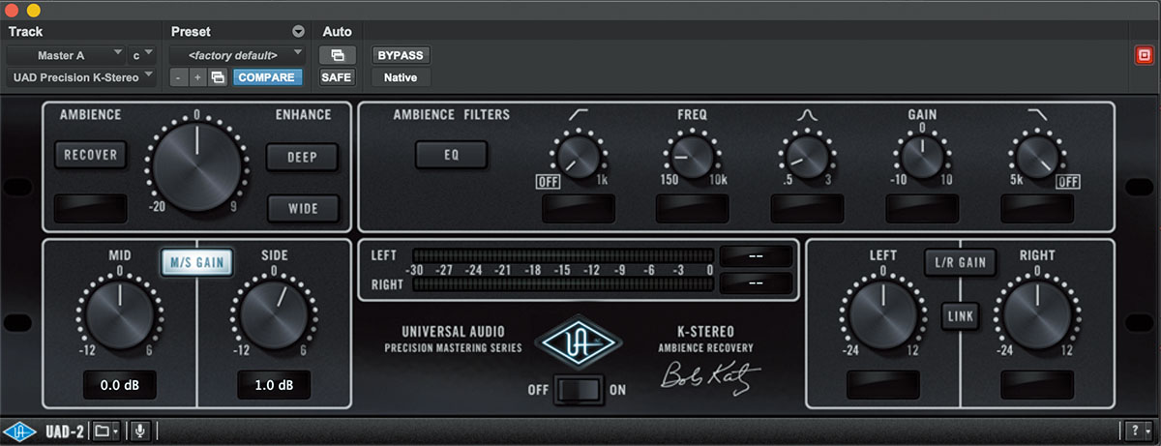Click the LEFT meter peak readout
1161x446 pixels.
[756, 255]
